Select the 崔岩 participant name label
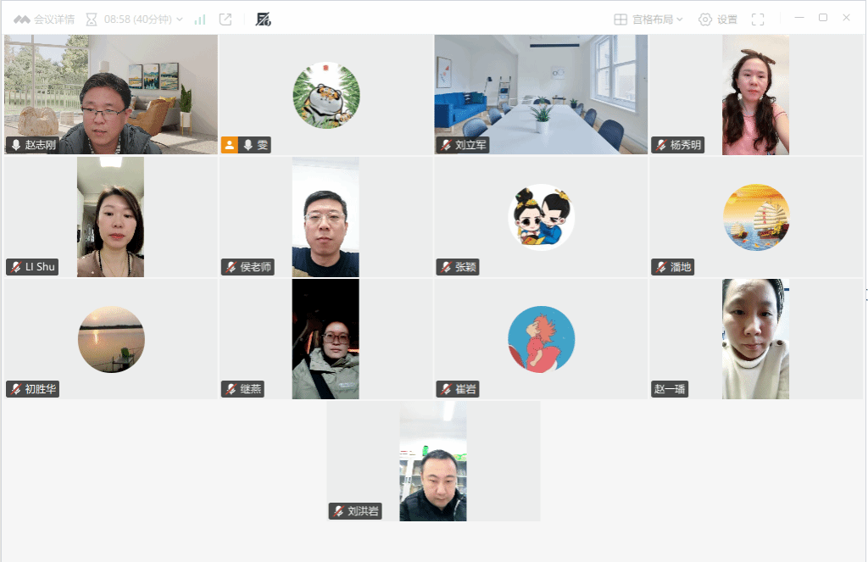 pos(457,389)
